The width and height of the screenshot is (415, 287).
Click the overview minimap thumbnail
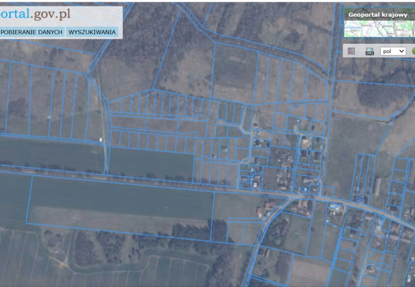click(x=378, y=28)
